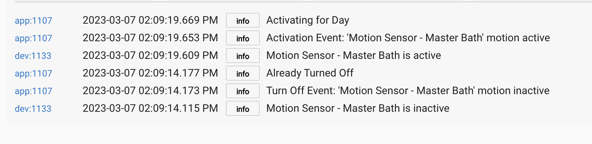Click info badge on the Turn Off Event row

click(x=243, y=91)
